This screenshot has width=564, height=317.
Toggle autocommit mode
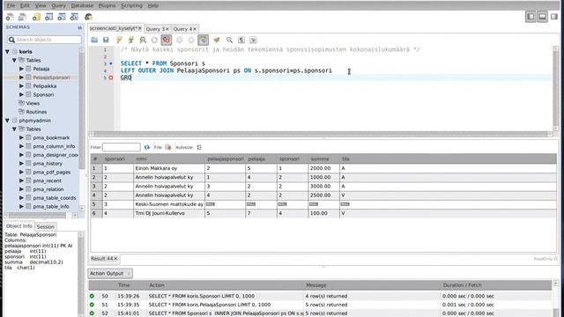204,40
